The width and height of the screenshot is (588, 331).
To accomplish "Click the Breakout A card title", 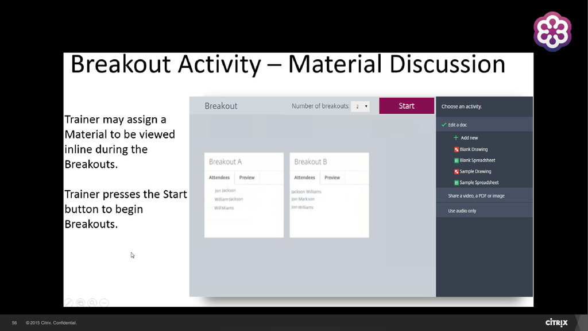I will point(225,161).
